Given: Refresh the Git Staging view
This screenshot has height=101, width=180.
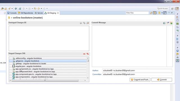Looking at the screenshot, I should [151, 13].
